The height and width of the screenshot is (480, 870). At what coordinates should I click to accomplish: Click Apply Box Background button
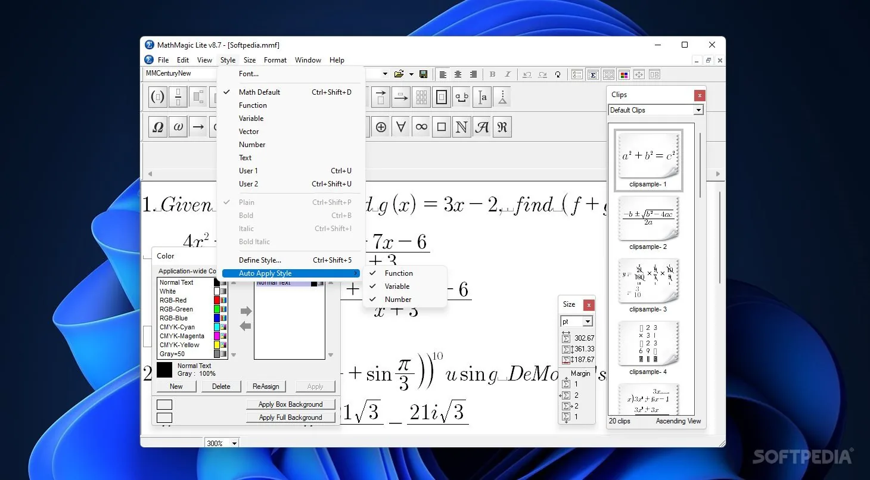click(291, 404)
